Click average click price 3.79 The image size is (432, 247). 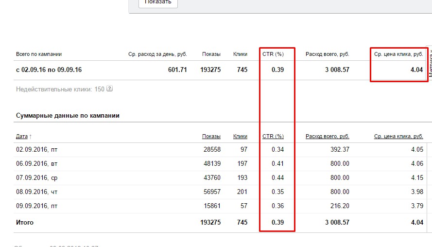coord(417,206)
